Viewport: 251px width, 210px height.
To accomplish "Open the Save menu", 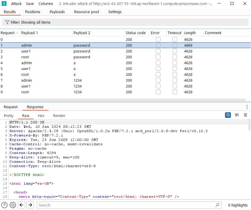I will pos(30,4).
